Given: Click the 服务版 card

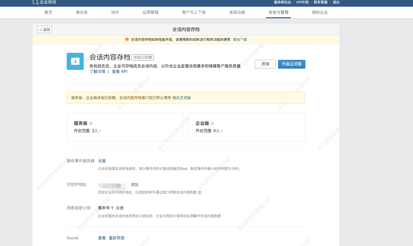Looking at the screenshot, I should 125,127.
